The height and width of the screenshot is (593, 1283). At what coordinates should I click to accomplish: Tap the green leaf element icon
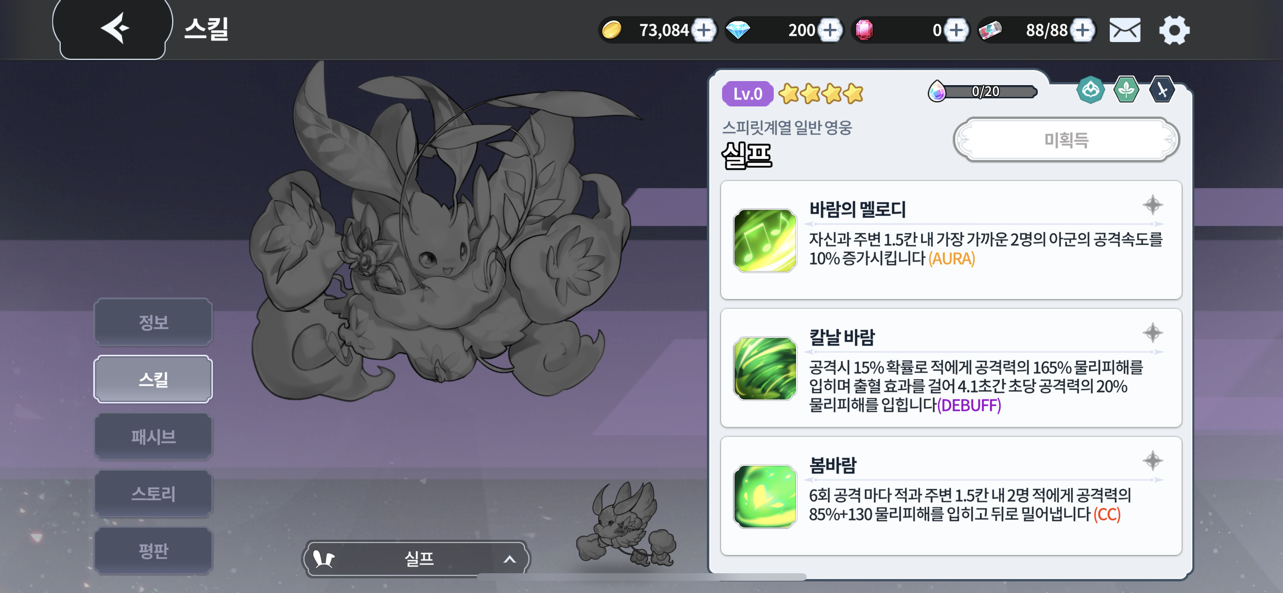pyautogui.click(x=1126, y=90)
